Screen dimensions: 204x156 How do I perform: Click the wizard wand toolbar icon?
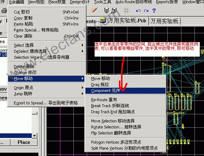[x=94, y=10]
